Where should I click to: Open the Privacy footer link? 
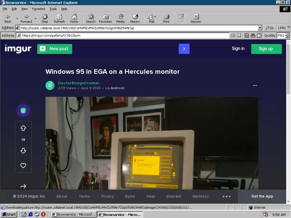point(107,196)
